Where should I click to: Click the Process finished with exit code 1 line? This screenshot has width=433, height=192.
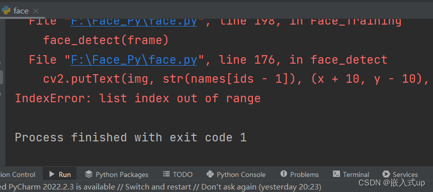click(131, 137)
